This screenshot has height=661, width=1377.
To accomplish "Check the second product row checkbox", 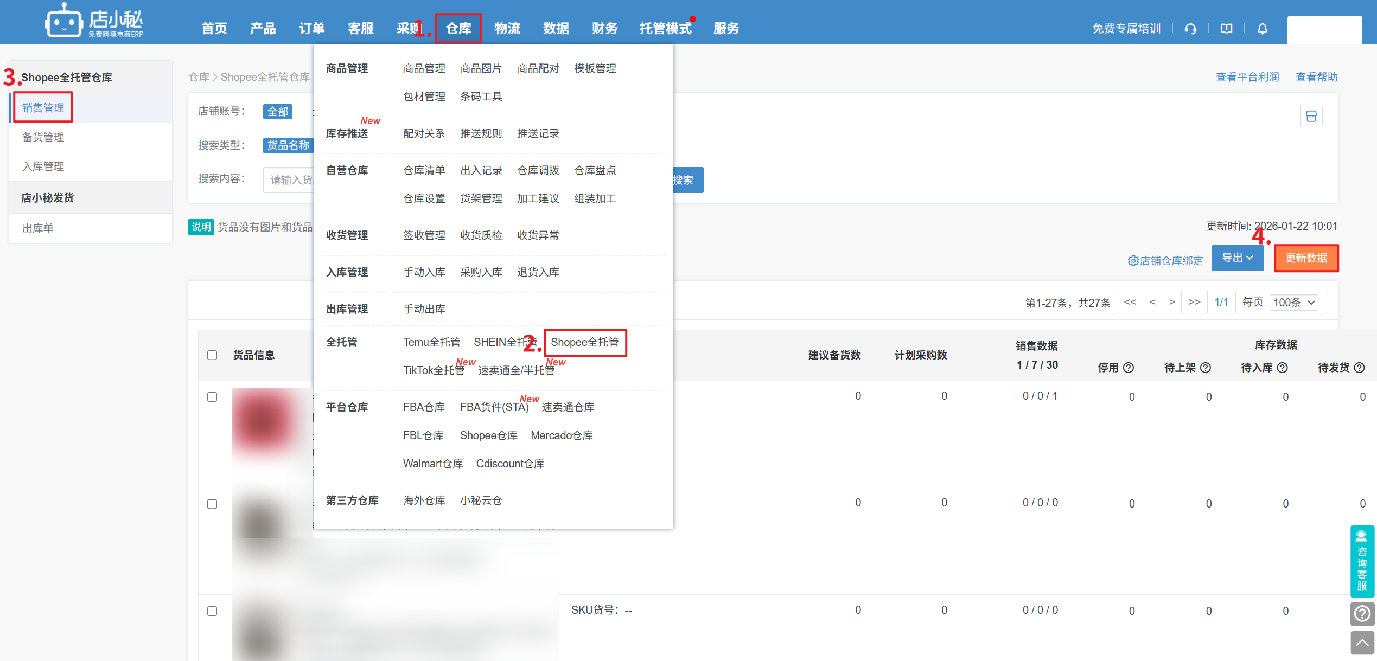I will 212,504.
